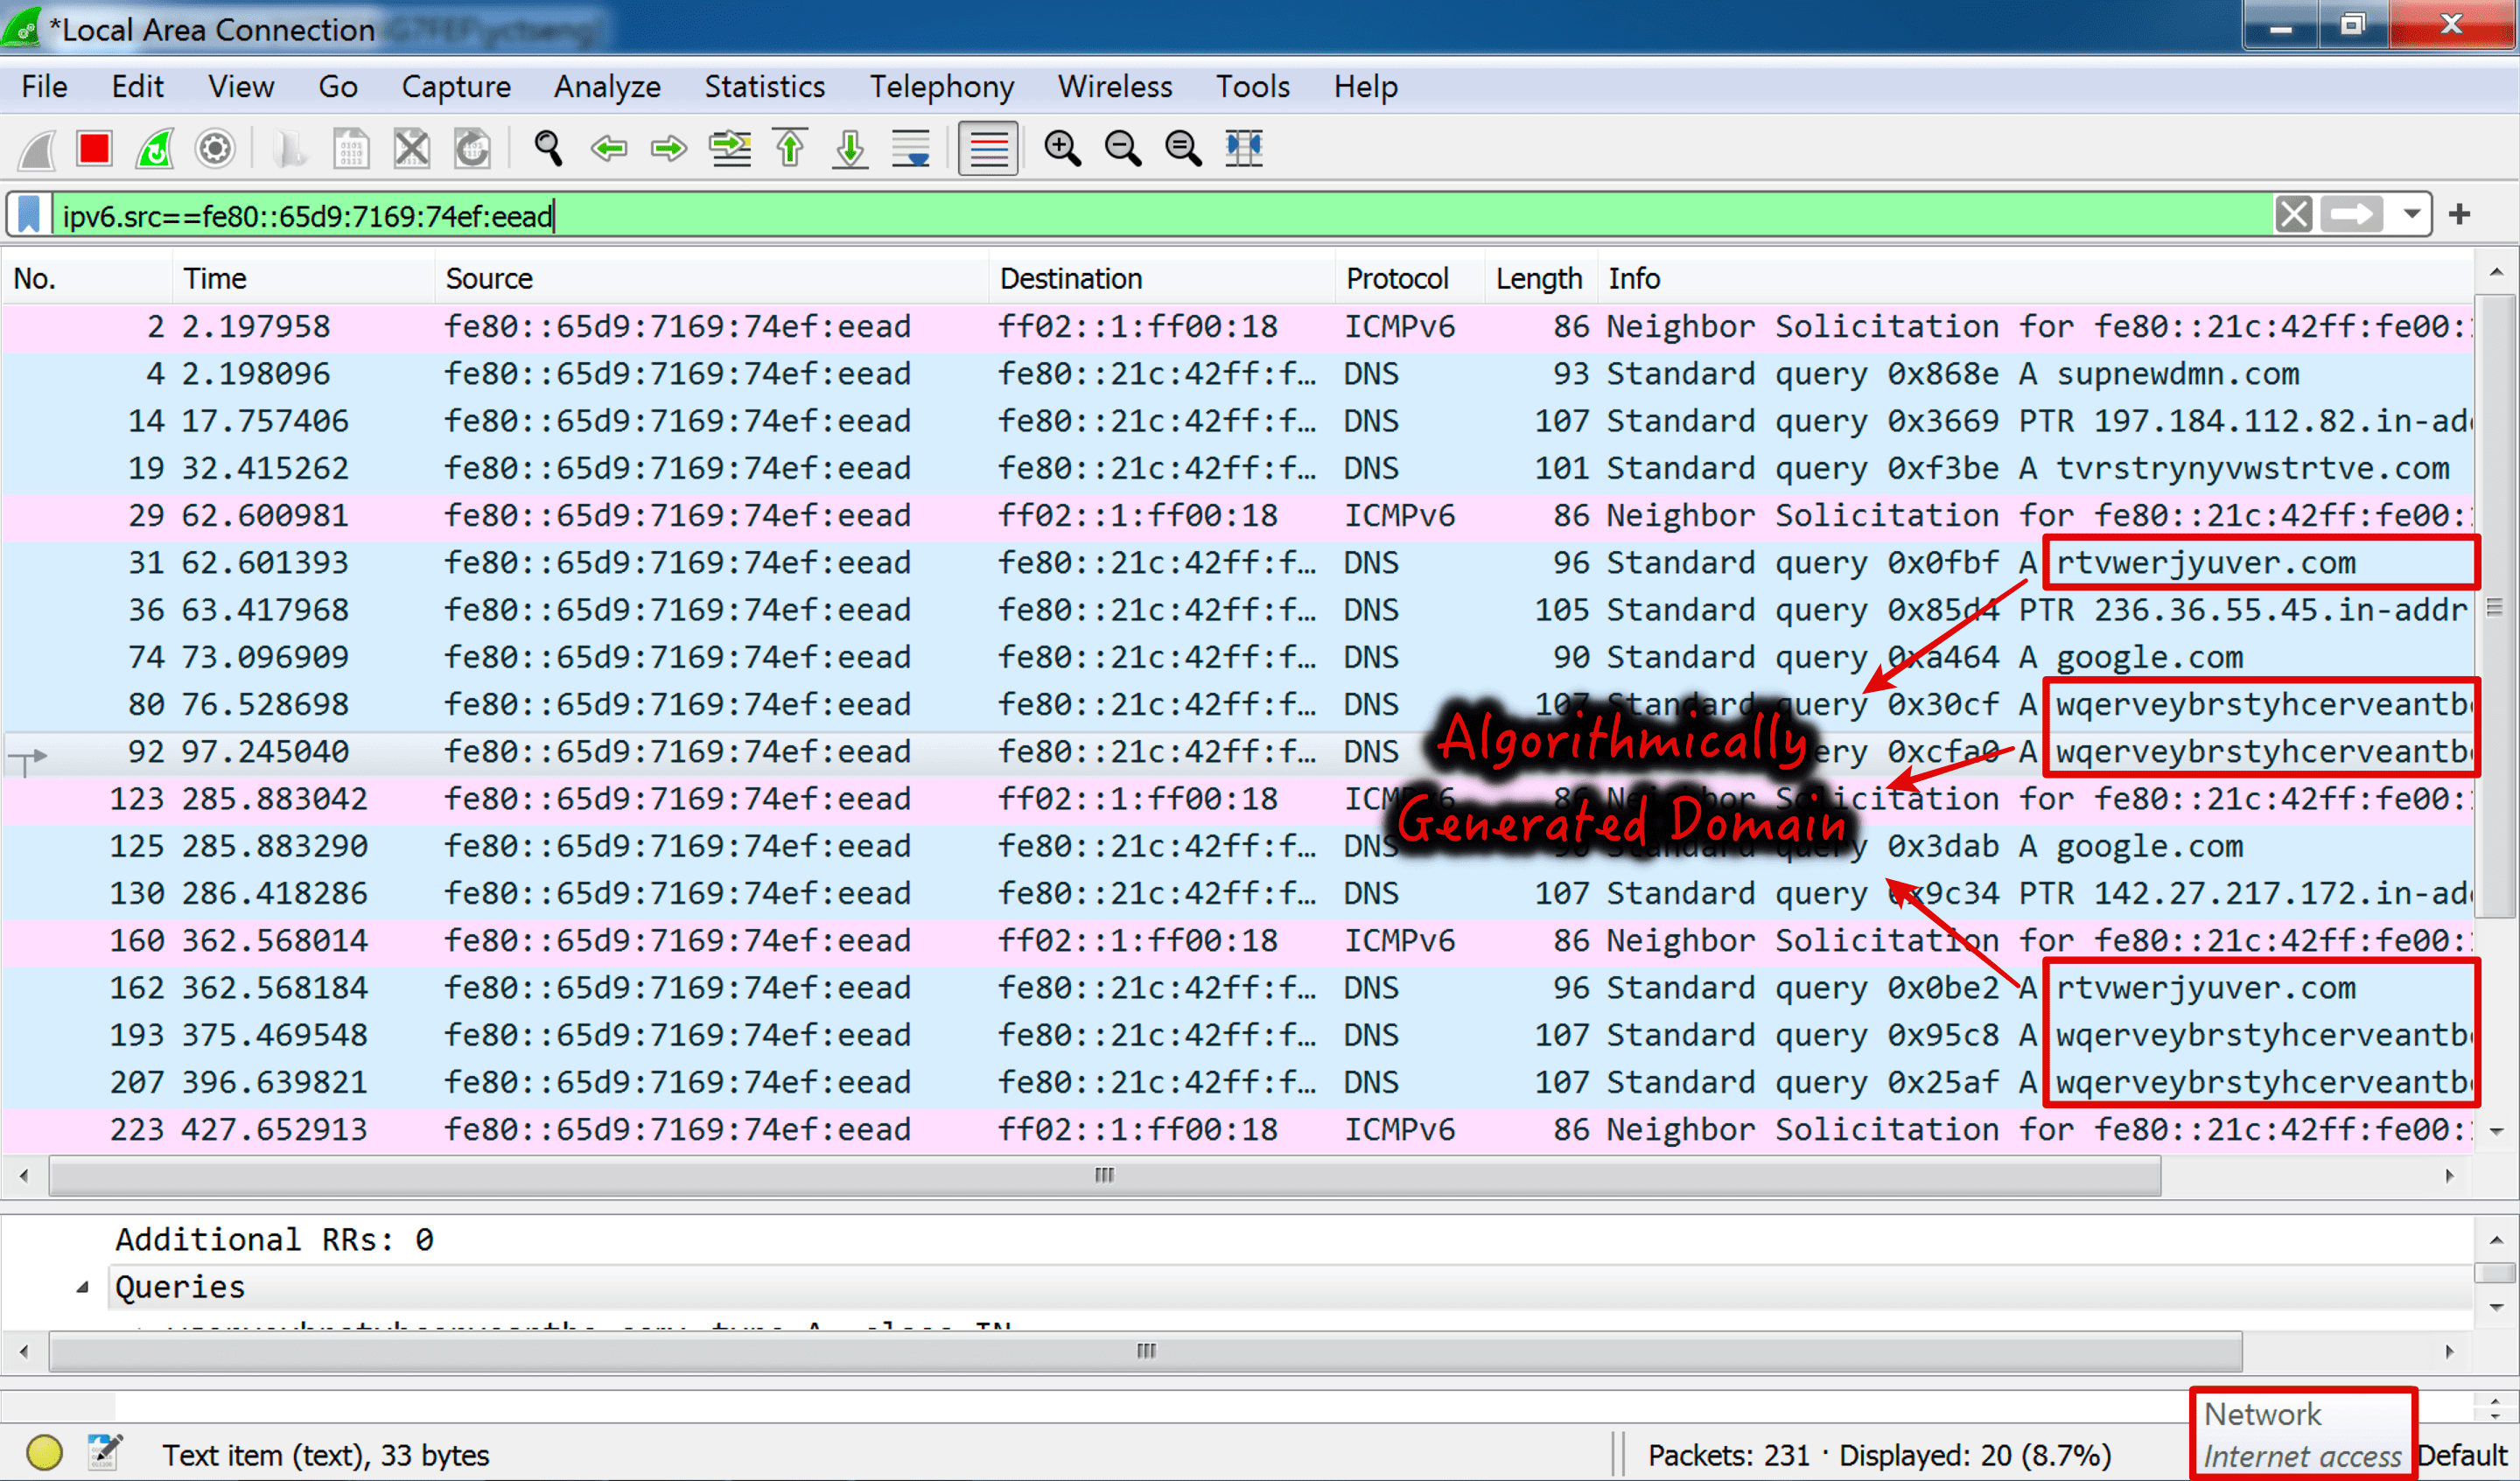Apply the display filter with the arrow button
Screen dimensions: 2520x1481
point(2352,214)
